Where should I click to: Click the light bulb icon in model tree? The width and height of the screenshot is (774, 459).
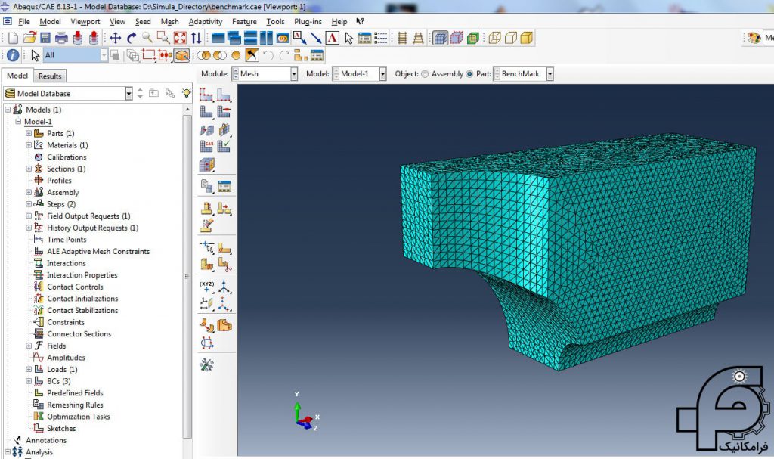tap(186, 93)
